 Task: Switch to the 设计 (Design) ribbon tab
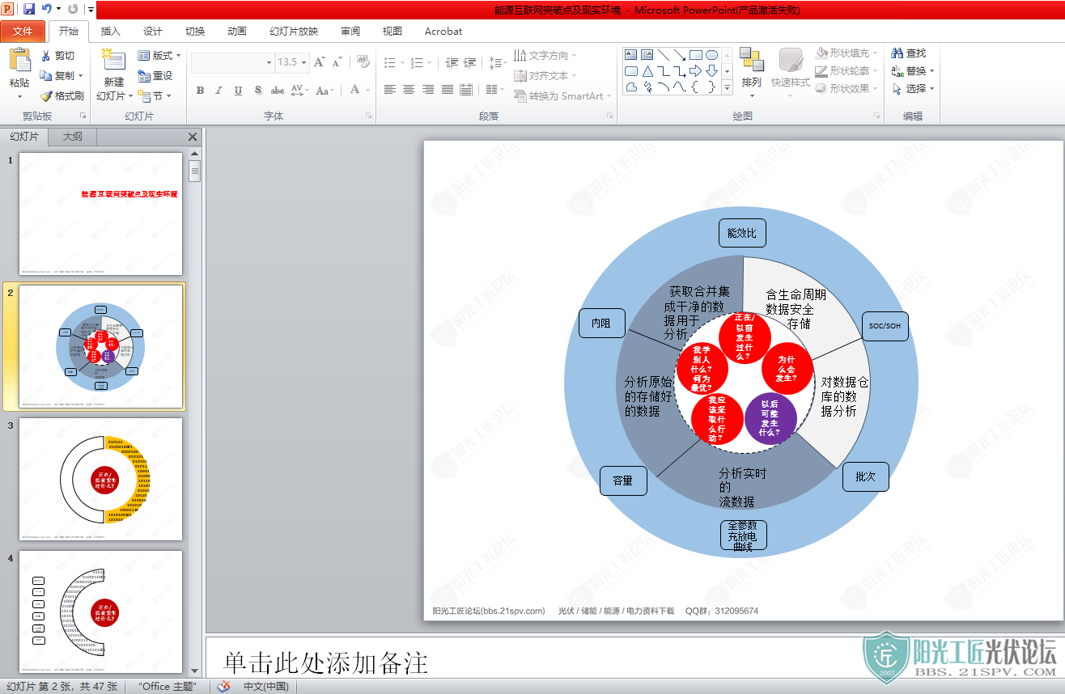(x=153, y=32)
